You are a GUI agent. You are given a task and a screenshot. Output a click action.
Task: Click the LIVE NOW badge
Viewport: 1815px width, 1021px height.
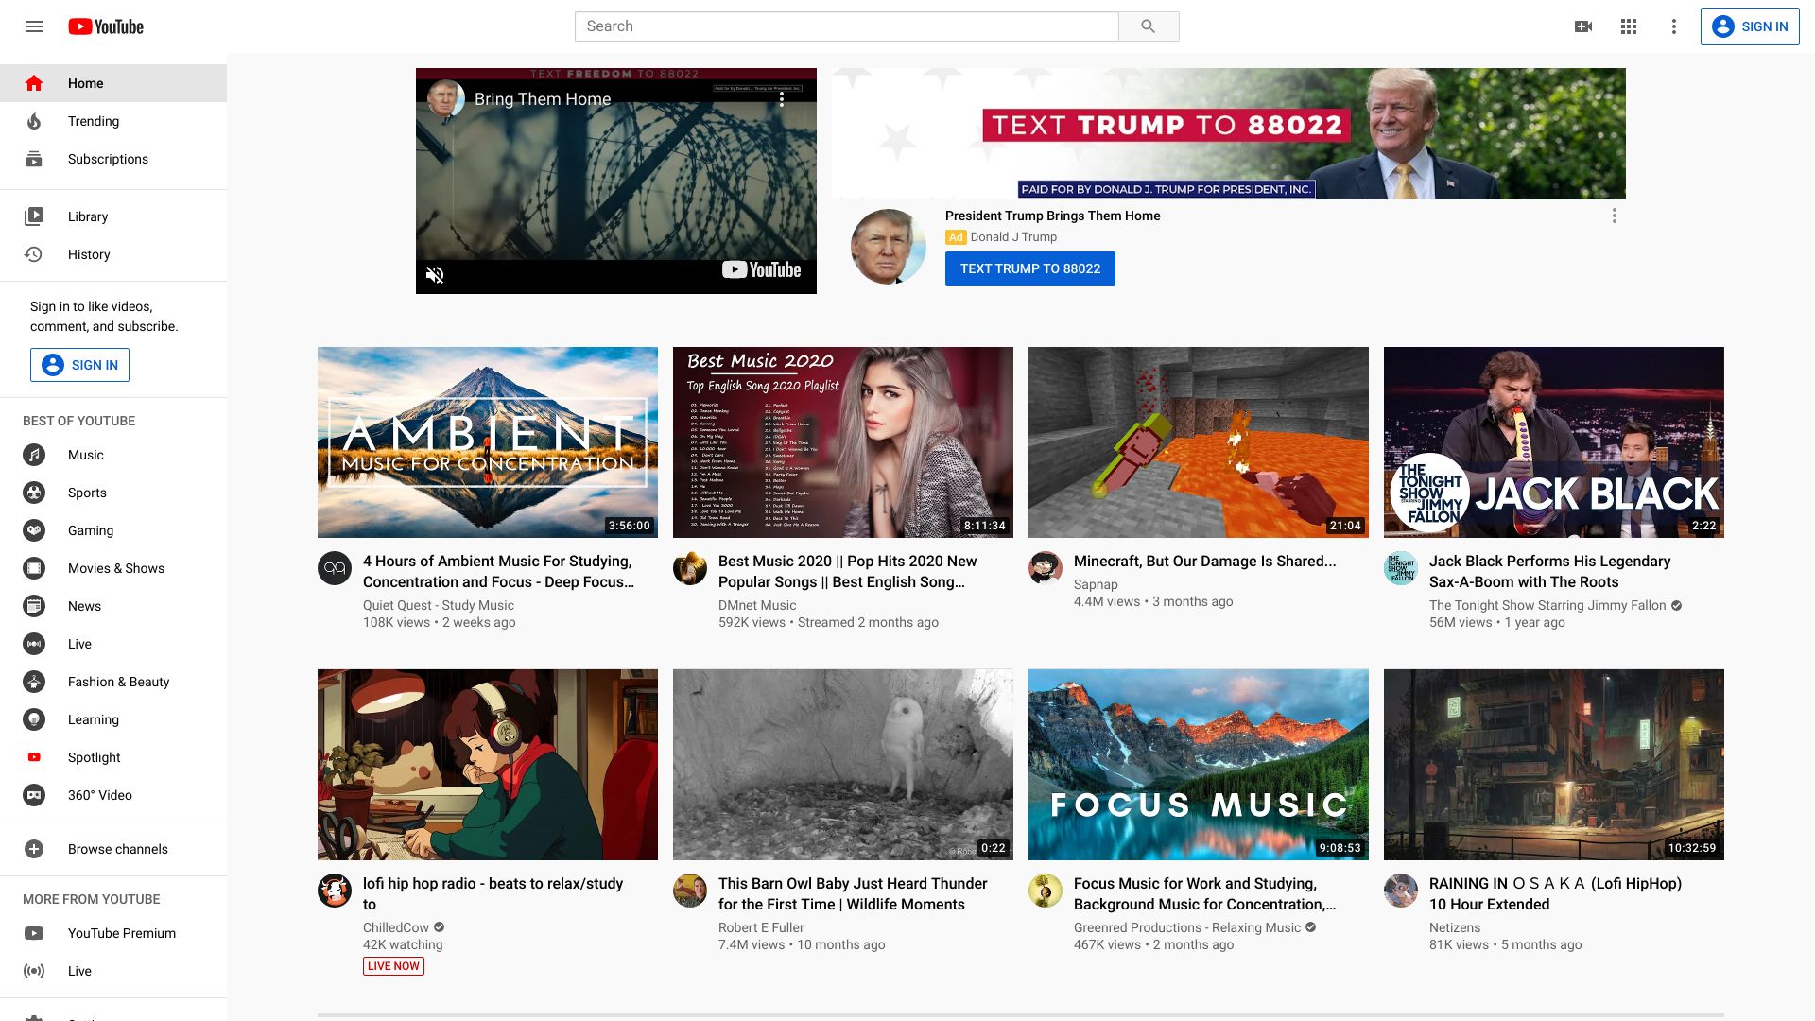click(x=393, y=966)
